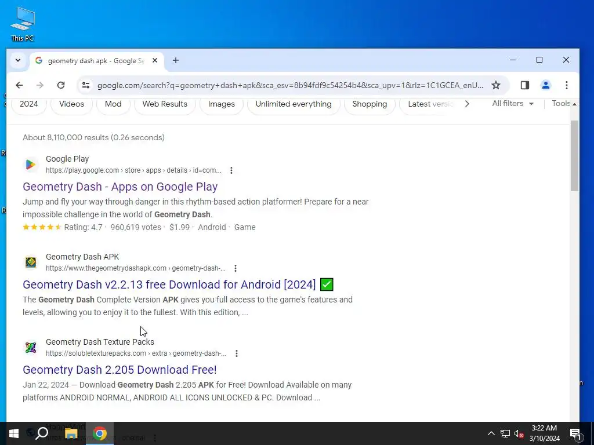Screen dimensions: 594x445
Task: Click the Geometry Dash APK site favicon
Action: click(x=31, y=262)
